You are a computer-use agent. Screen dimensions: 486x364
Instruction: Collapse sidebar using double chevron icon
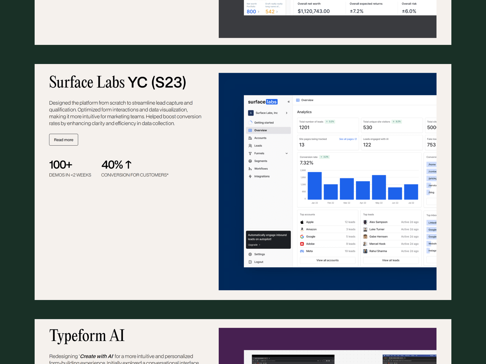[289, 102]
